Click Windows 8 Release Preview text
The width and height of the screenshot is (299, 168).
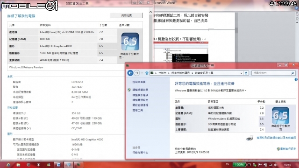pyautogui.click(x=26, y=67)
